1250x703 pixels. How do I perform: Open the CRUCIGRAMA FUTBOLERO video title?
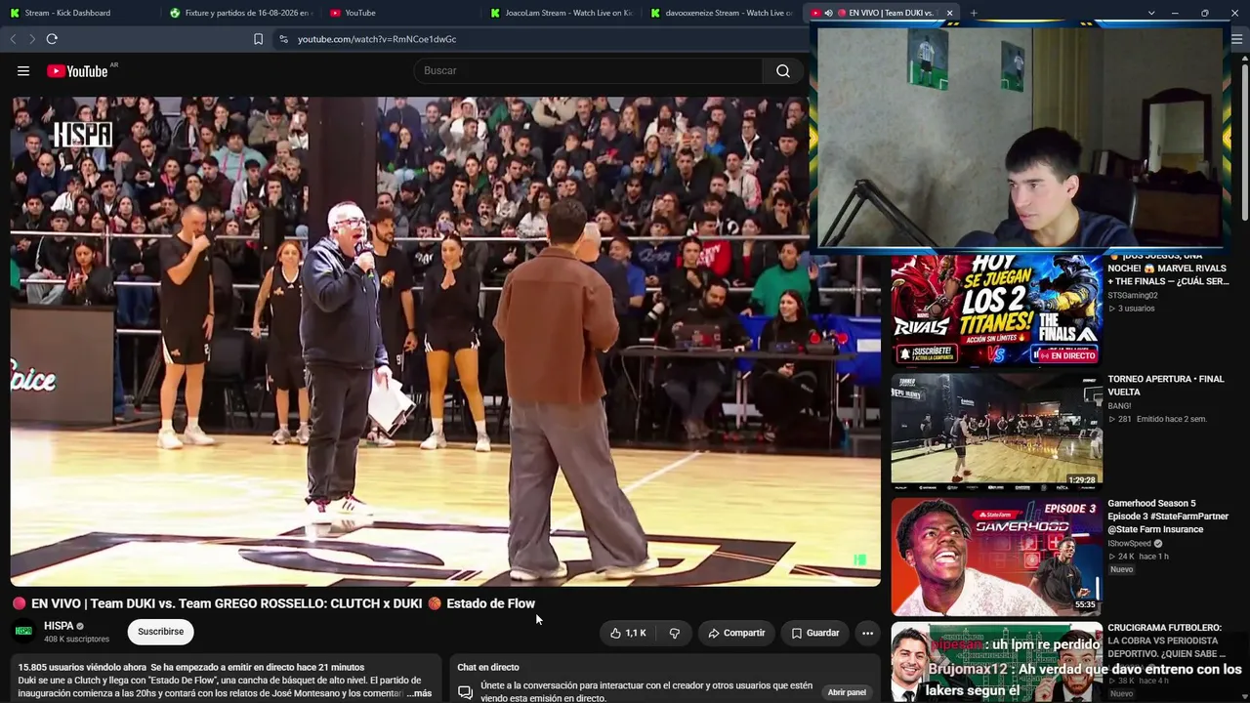1166,641
